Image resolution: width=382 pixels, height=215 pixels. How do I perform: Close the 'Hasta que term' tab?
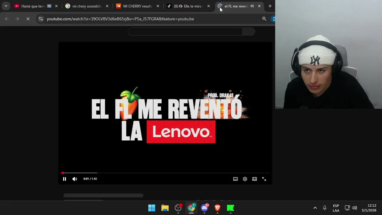[56, 6]
